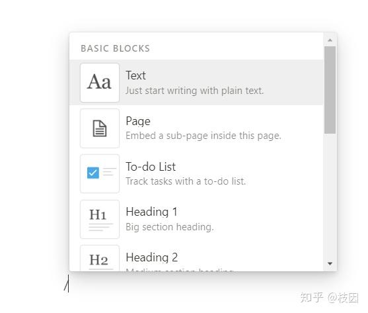Insert a Page block from the menu

pos(196,128)
